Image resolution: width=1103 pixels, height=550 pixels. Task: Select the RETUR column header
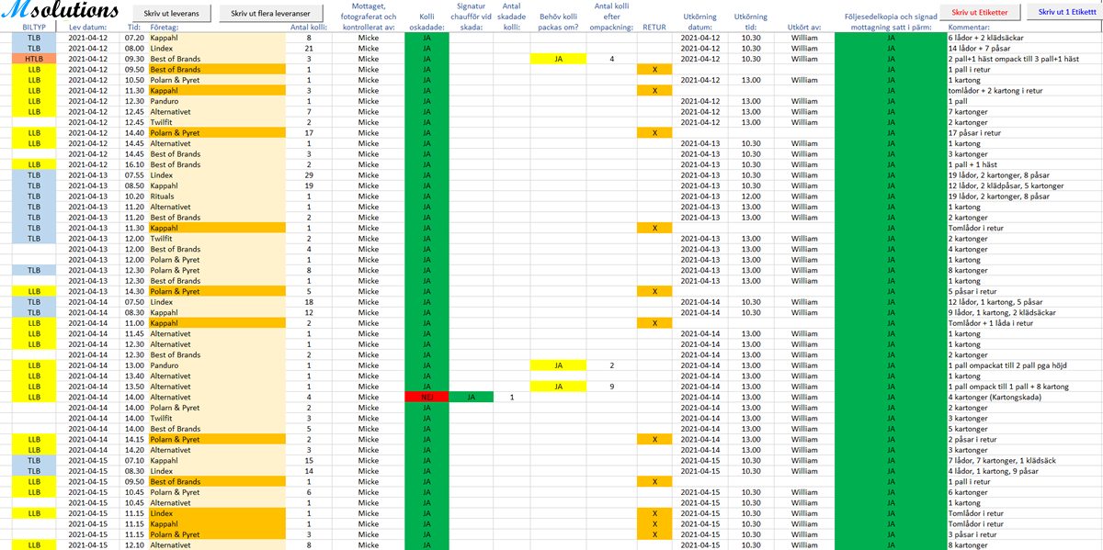(x=654, y=28)
